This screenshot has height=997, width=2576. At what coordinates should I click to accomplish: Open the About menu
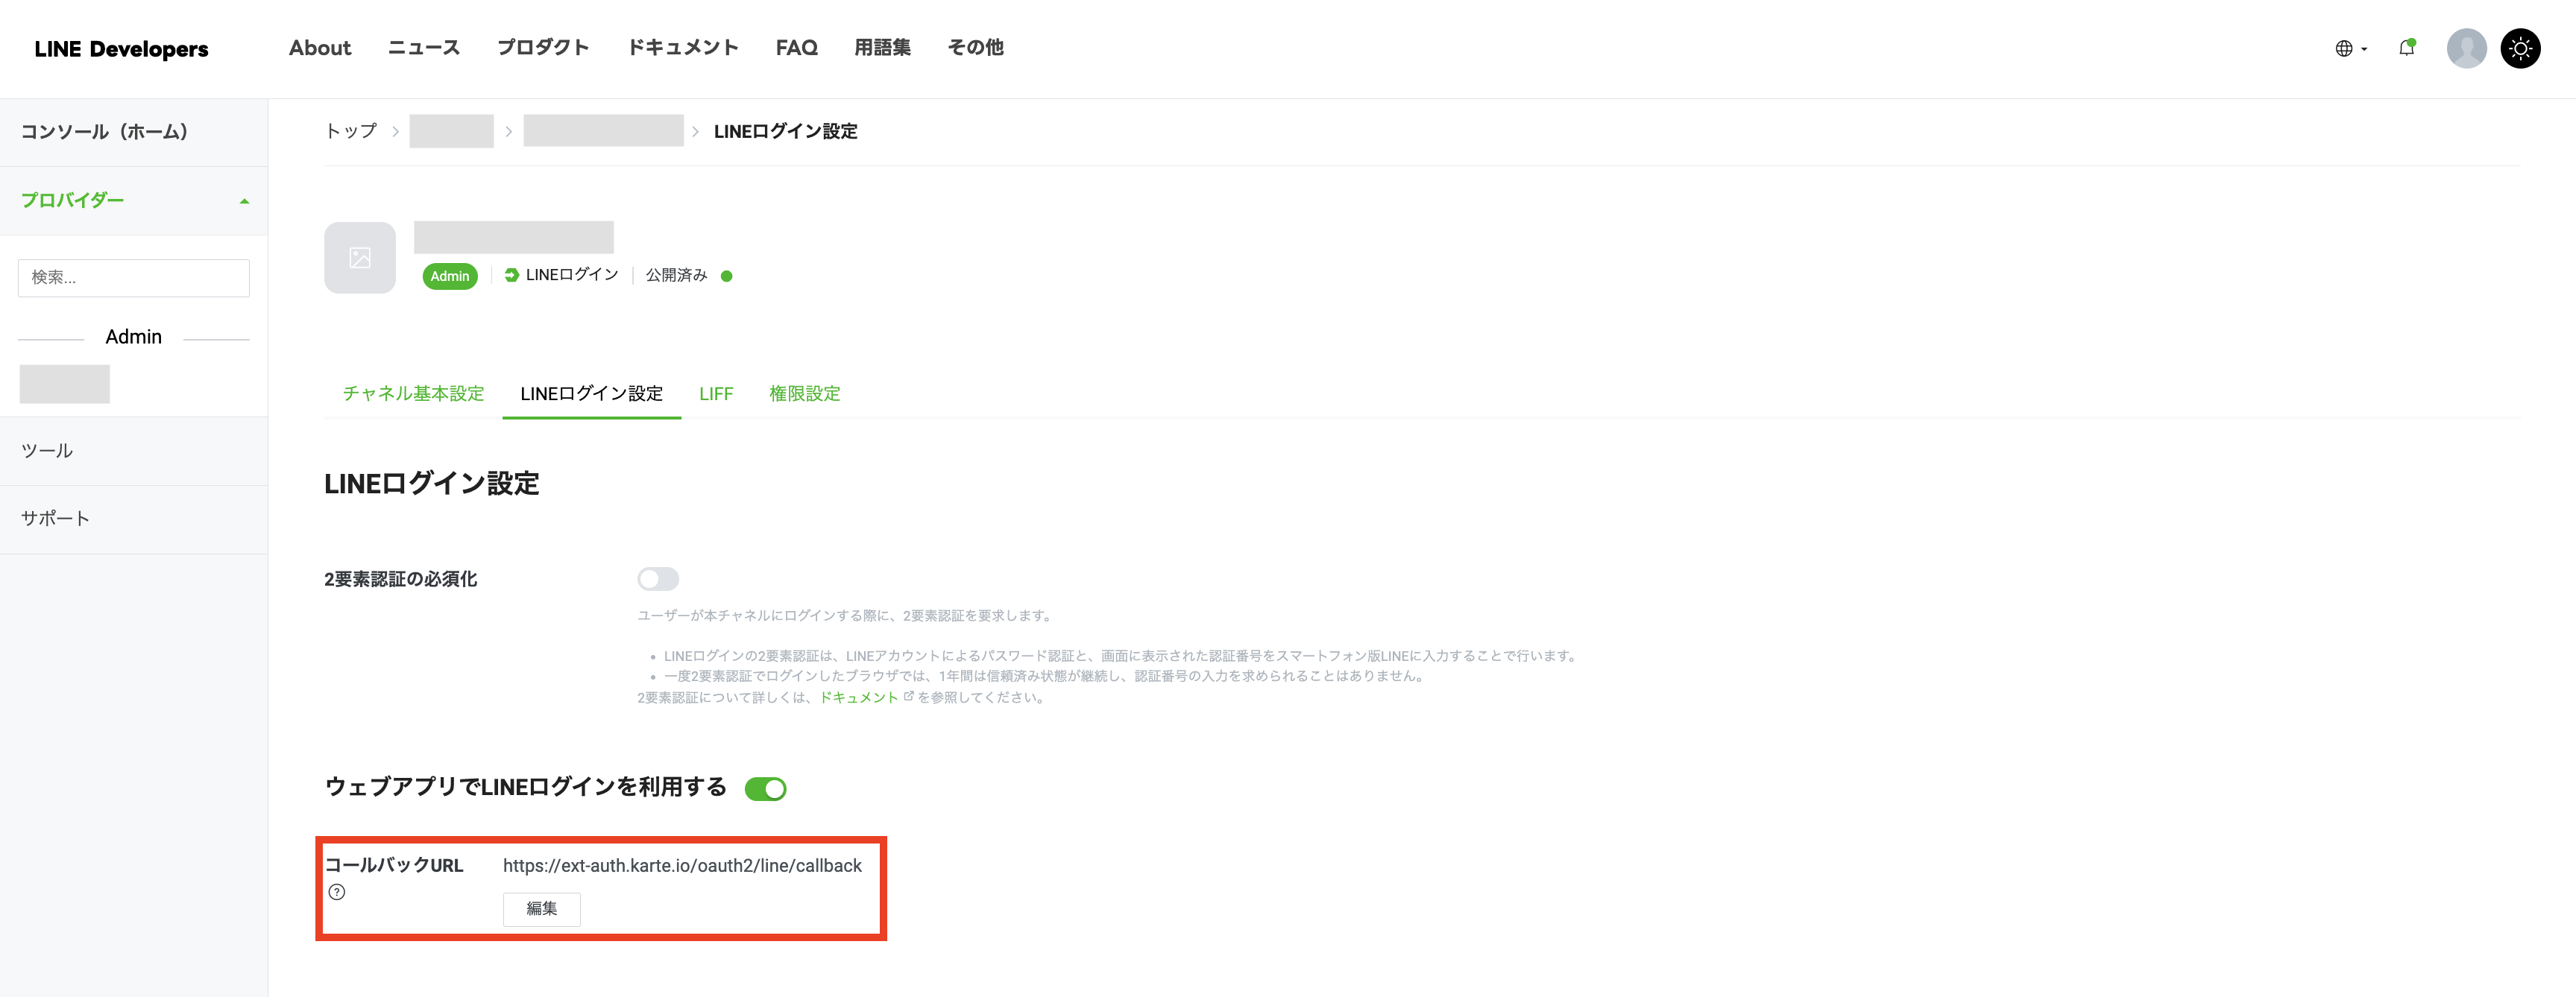tap(320, 48)
